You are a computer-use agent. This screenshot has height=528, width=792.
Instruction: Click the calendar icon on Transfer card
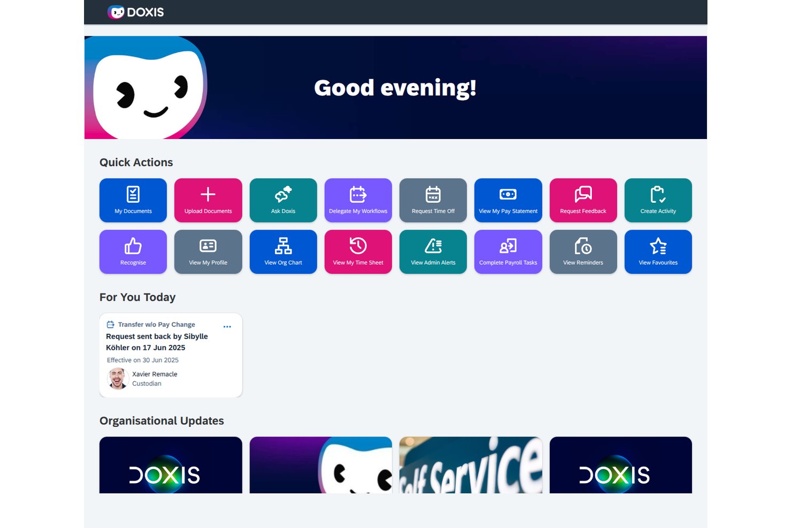point(110,324)
